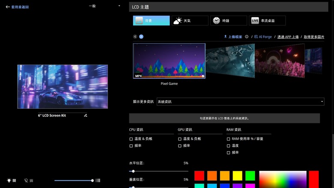The height and width of the screenshot is (188, 334).
Task: Select the teal abstract background thumbnail
Action: (230, 61)
